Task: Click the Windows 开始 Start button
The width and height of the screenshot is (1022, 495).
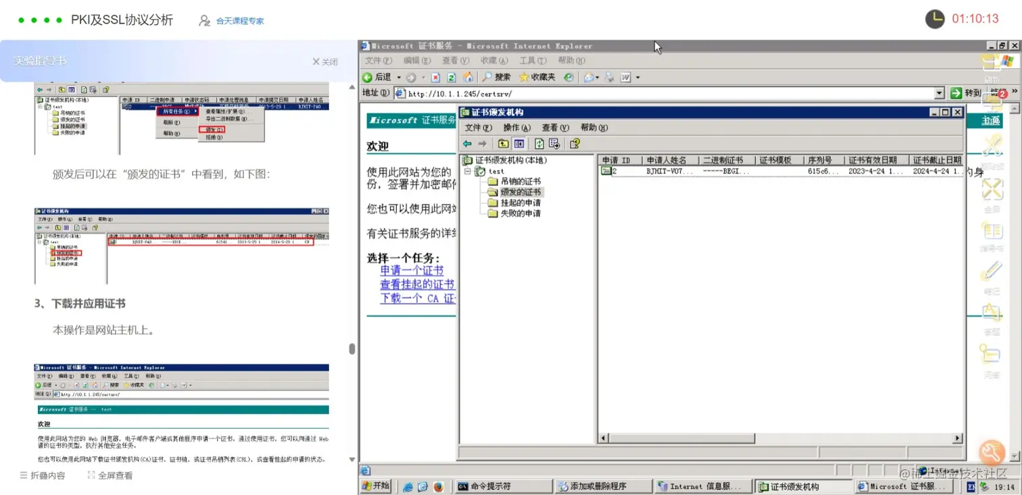Action: tap(376, 486)
